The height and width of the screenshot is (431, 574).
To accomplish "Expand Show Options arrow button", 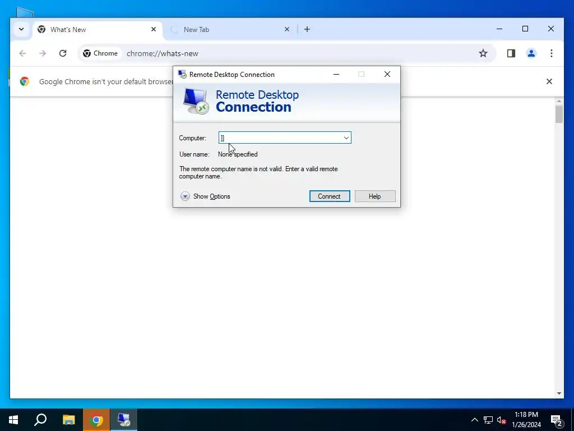I will click(185, 196).
